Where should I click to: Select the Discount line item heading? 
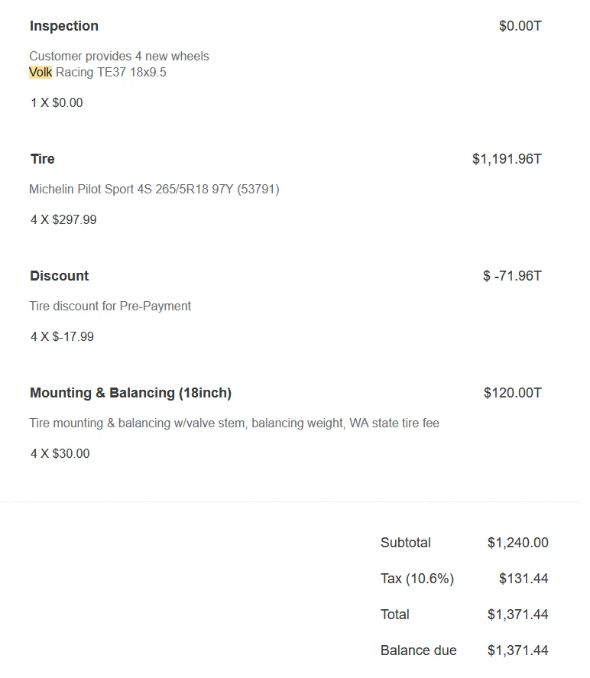click(x=60, y=276)
